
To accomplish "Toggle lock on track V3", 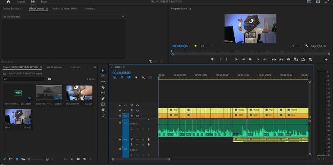I will (120, 105).
